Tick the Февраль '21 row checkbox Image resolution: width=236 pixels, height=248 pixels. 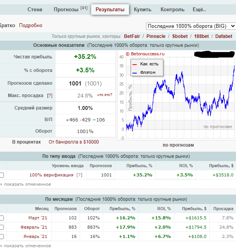[x=2, y=227]
